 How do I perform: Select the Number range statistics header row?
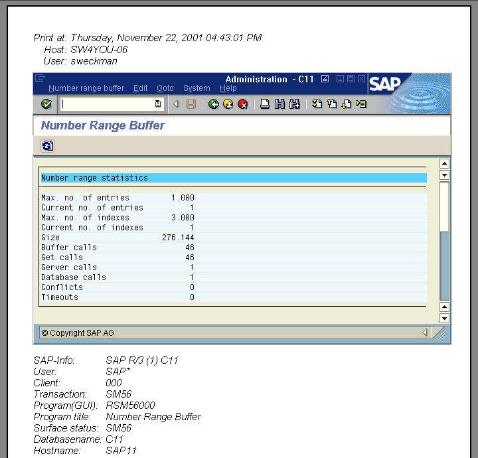coord(234,178)
